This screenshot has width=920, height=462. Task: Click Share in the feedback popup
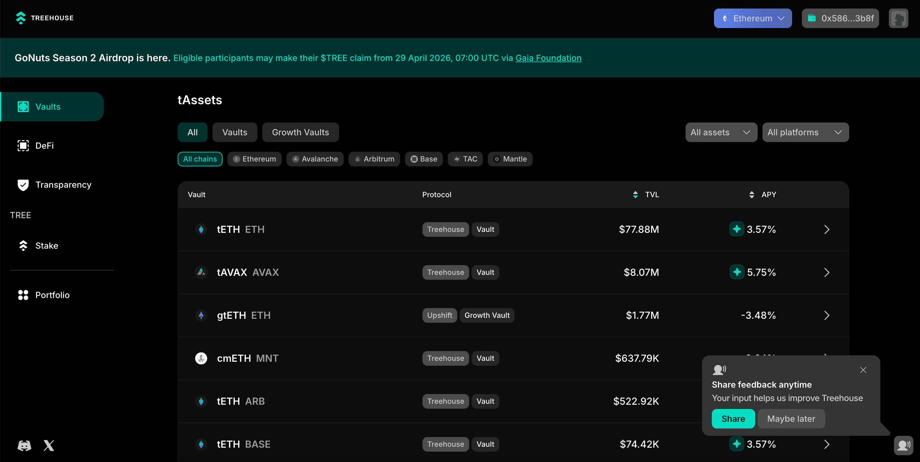pyautogui.click(x=733, y=418)
